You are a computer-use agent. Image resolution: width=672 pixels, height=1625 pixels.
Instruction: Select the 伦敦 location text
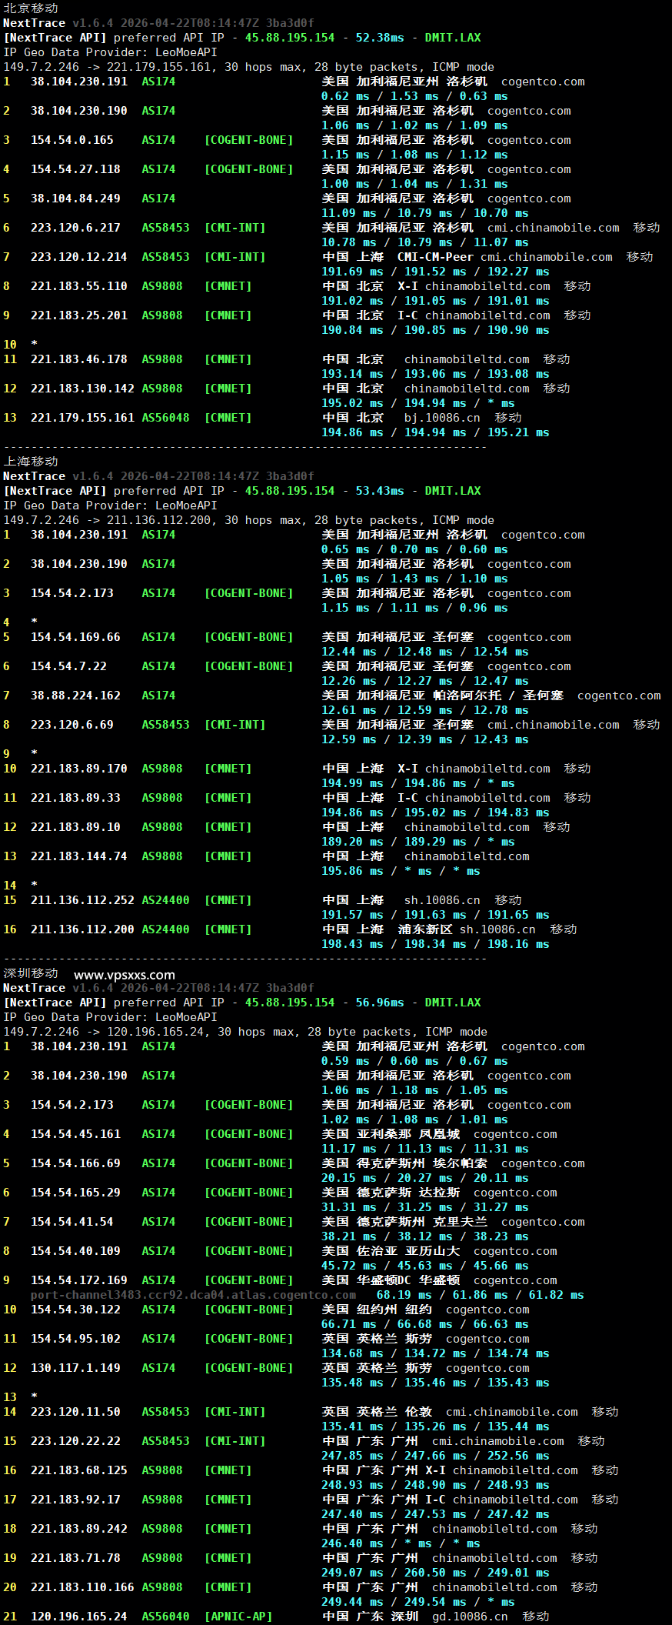pyautogui.click(x=418, y=1412)
